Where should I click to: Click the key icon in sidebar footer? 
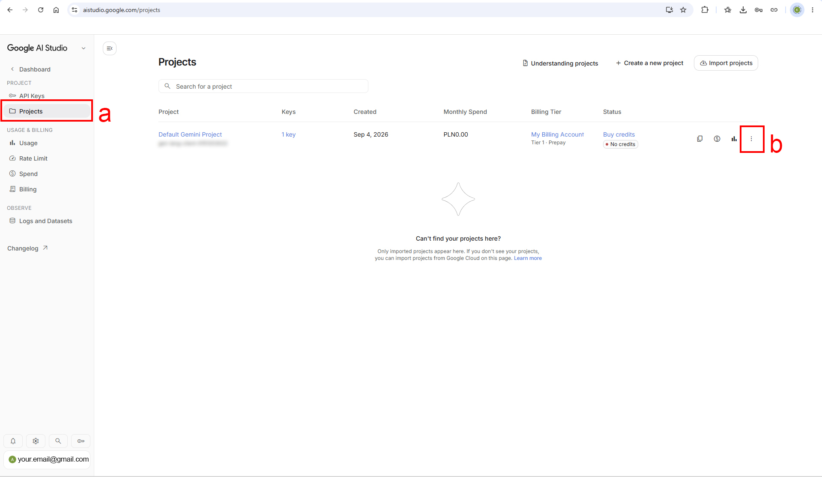point(81,441)
